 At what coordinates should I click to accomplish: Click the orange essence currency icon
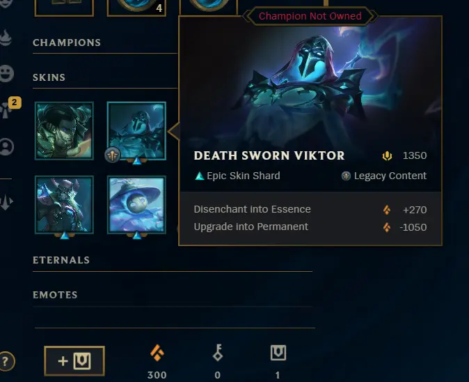(x=157, y=353)
